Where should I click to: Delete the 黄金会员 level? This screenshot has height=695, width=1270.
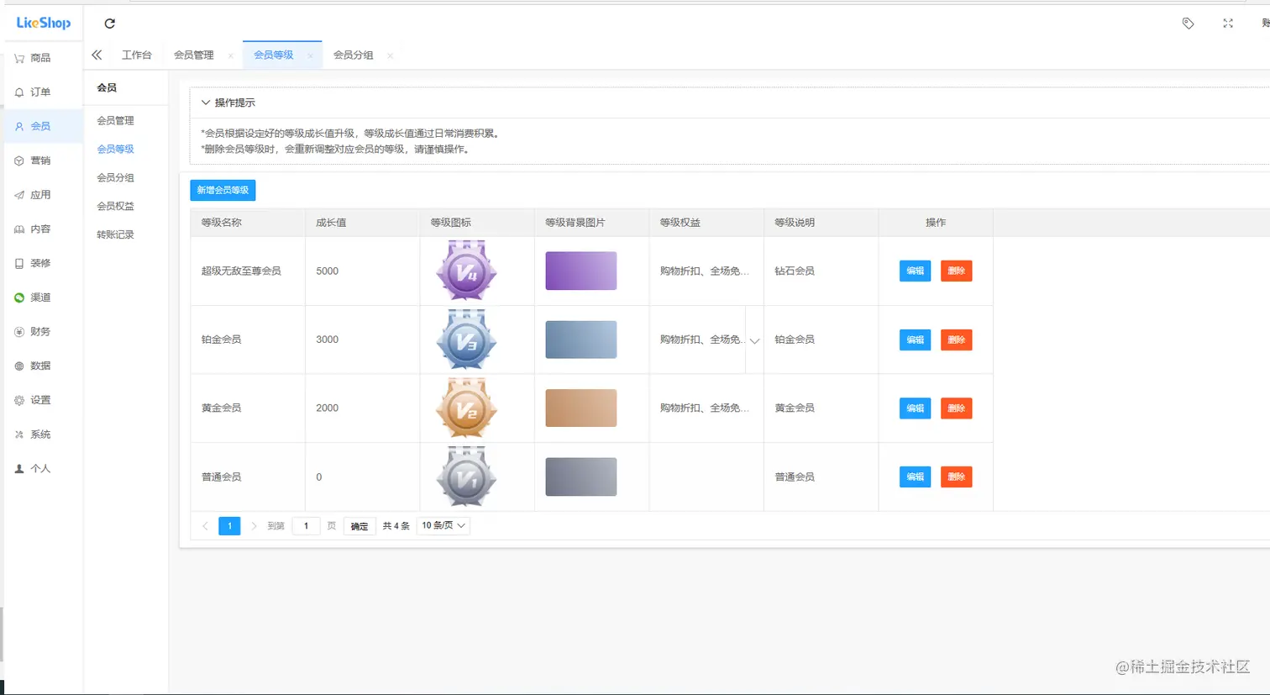coord(956,408)
